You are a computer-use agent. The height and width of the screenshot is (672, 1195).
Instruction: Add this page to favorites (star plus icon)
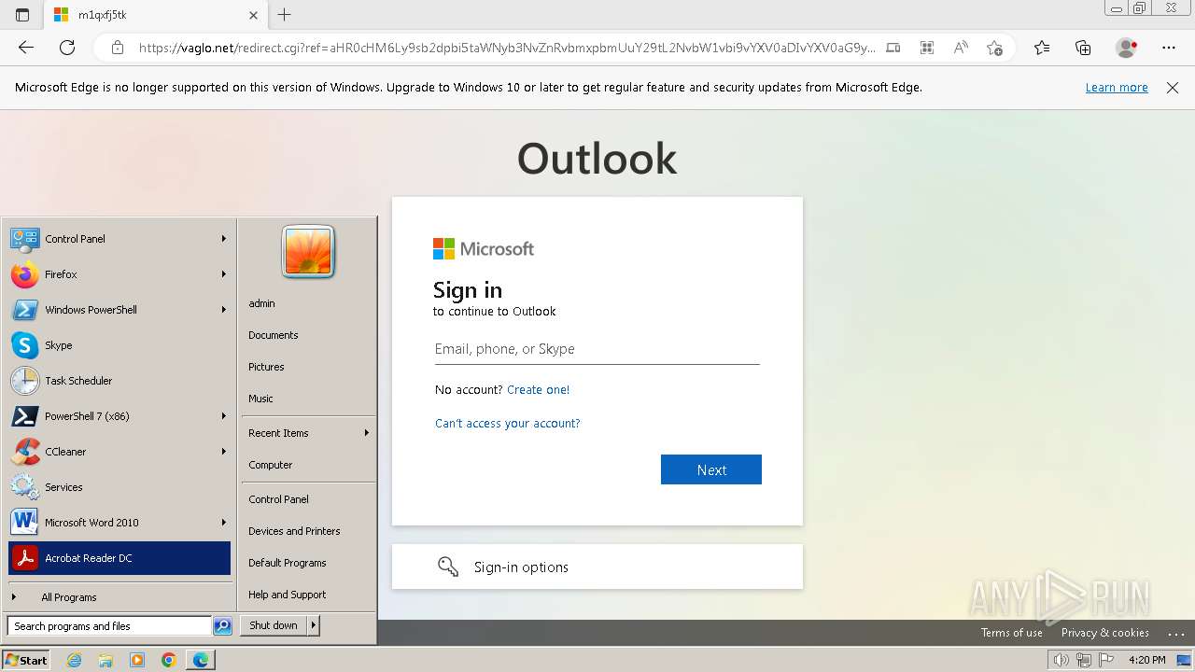[x=995, y=48]
